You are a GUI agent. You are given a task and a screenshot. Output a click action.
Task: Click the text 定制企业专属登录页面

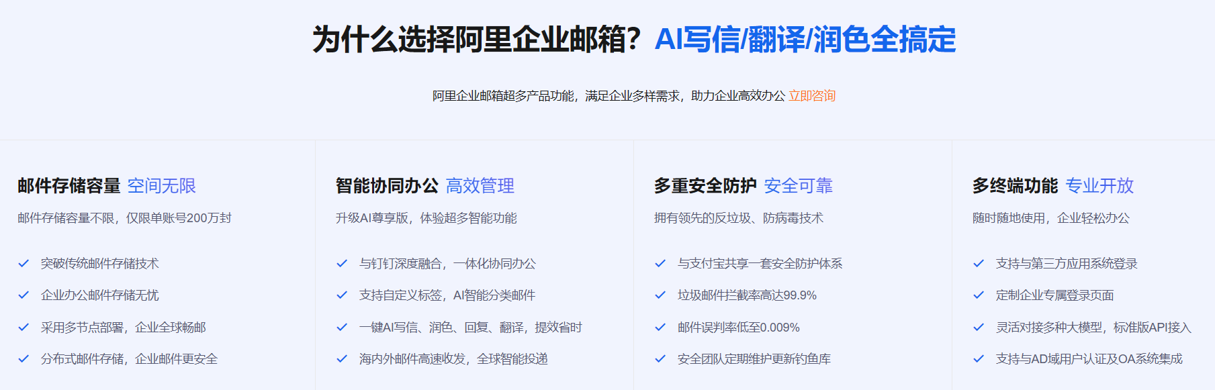pyautogui.click(x=1055, y=295)
